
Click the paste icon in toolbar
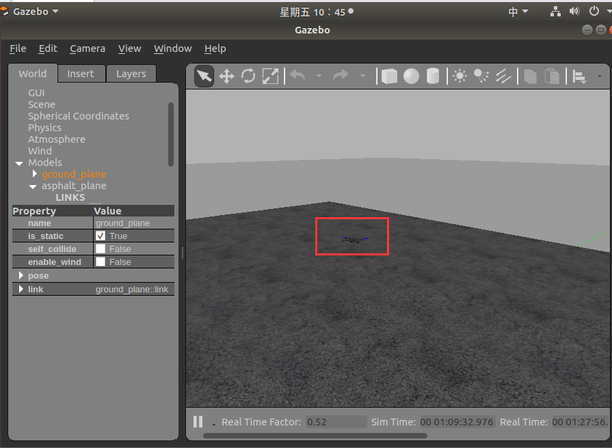[x=552, y=76]
